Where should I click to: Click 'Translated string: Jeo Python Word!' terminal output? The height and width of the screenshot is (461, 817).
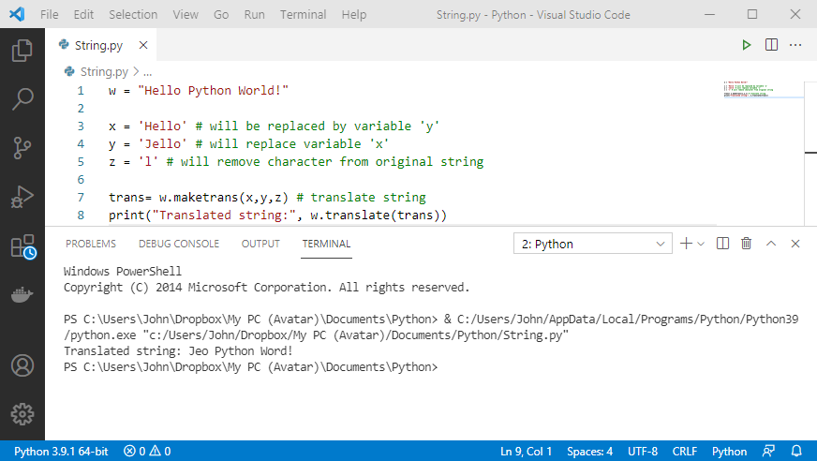(x=178, y=351)
